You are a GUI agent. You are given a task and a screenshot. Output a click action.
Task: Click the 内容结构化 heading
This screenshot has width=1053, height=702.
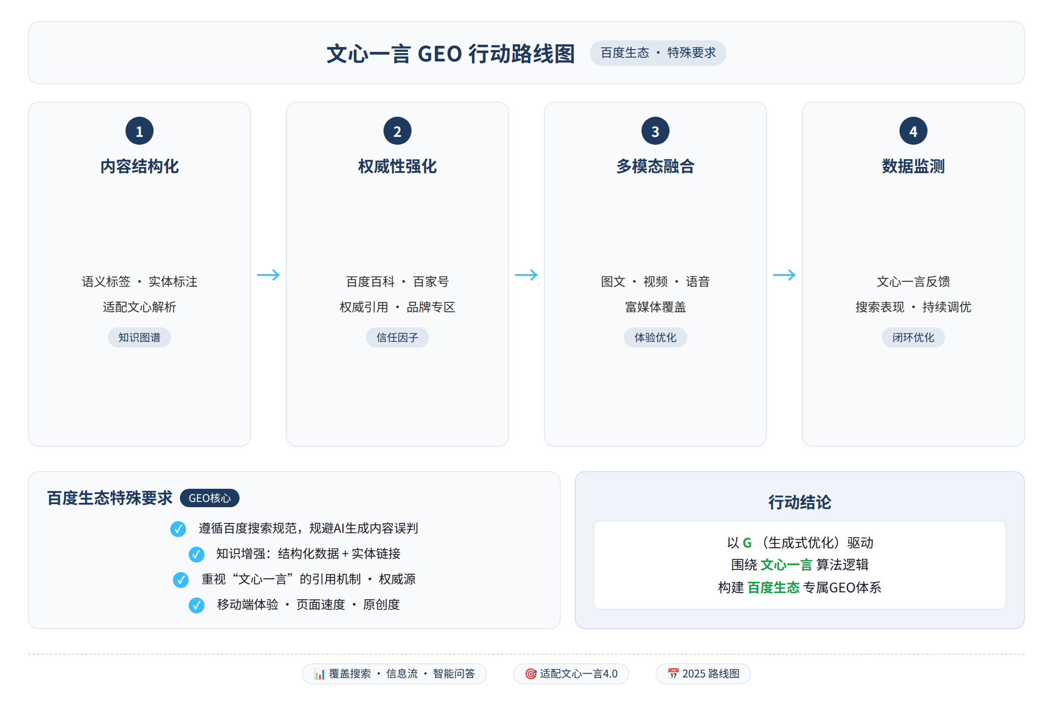click(x=139, y=166)
